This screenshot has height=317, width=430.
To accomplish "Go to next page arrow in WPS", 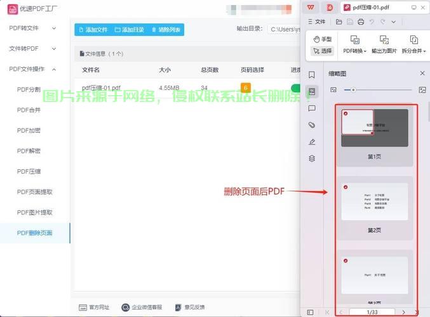I will pos(403,312).
